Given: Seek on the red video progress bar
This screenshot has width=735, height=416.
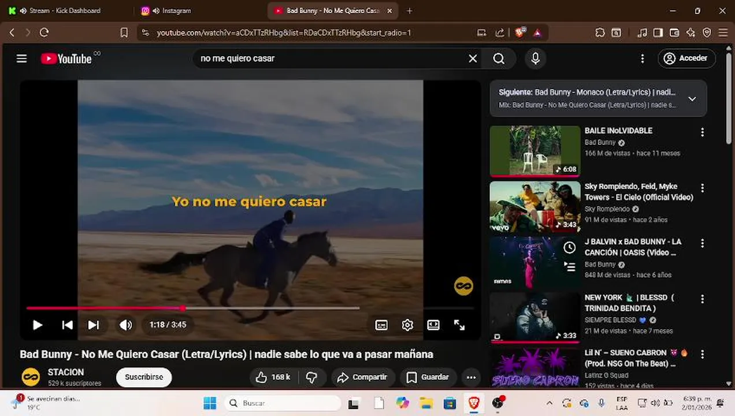Looking at the screenshot, I should [x=250, y=308].
